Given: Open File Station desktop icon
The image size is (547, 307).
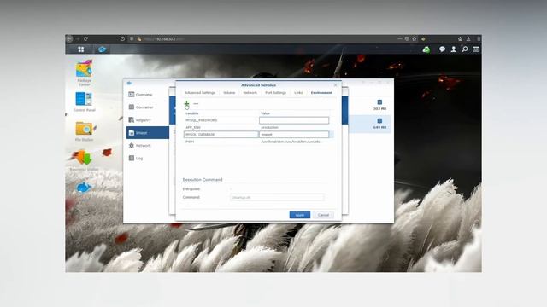Looking at the screenshot, I should click(x=84, y=131).
